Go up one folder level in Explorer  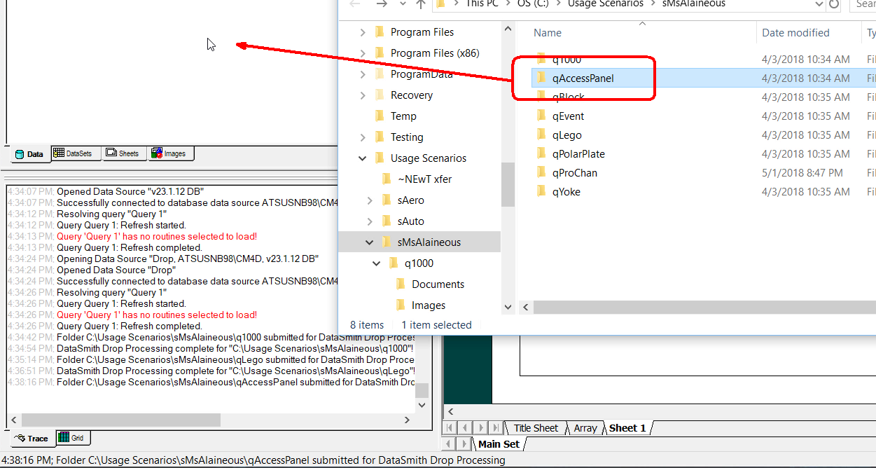(x=421, y=4)
